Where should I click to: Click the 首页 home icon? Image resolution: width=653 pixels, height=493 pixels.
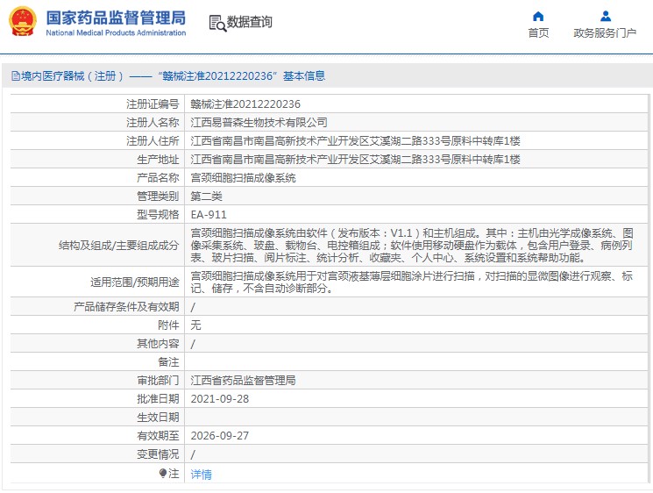pos(538,17)
